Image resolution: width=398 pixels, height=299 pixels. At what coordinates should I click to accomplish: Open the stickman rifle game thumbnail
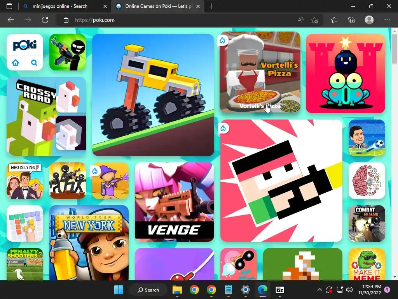[x=68, y=53]
